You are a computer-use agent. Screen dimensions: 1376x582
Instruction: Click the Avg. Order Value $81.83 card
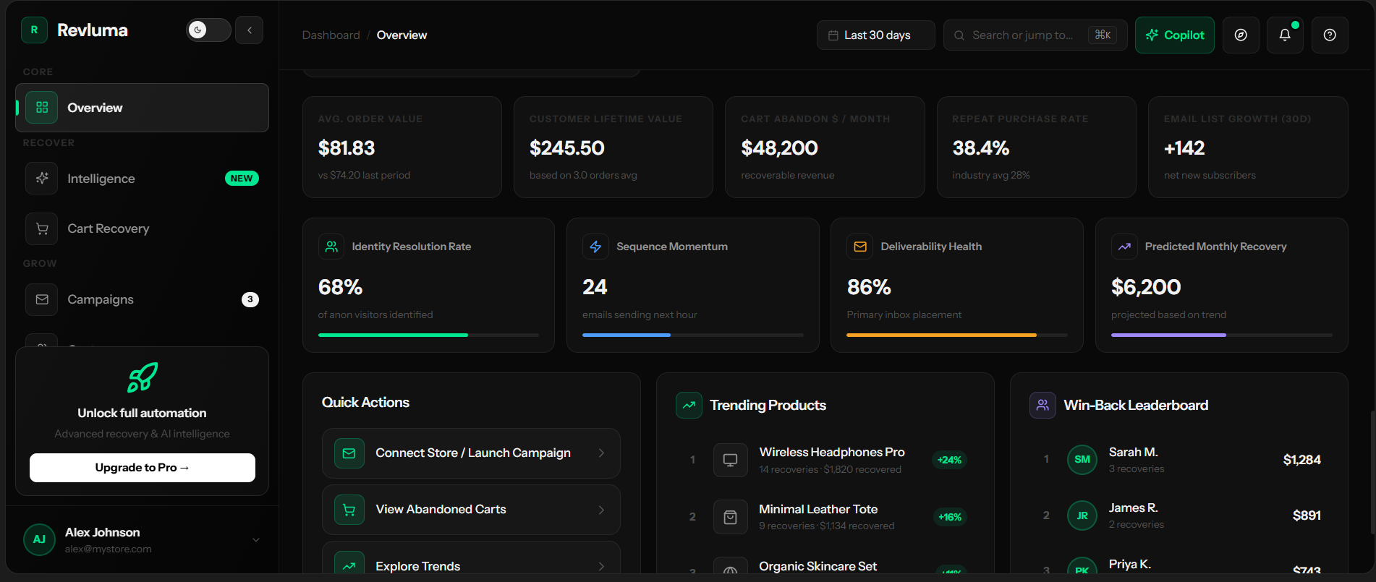click(402, 147)
